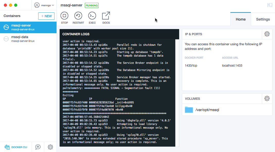275x152 pixels.
Task: Click the IP & PORTS heading
Action: pos(194,34)
